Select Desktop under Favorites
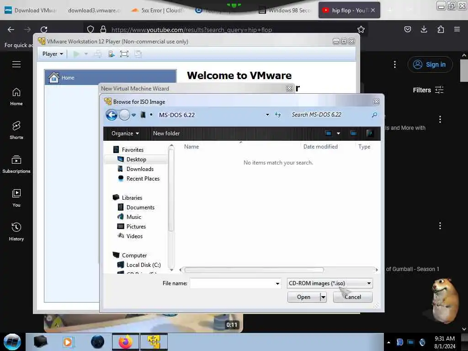This screenshot has width=468, height=351. point(136,160)
